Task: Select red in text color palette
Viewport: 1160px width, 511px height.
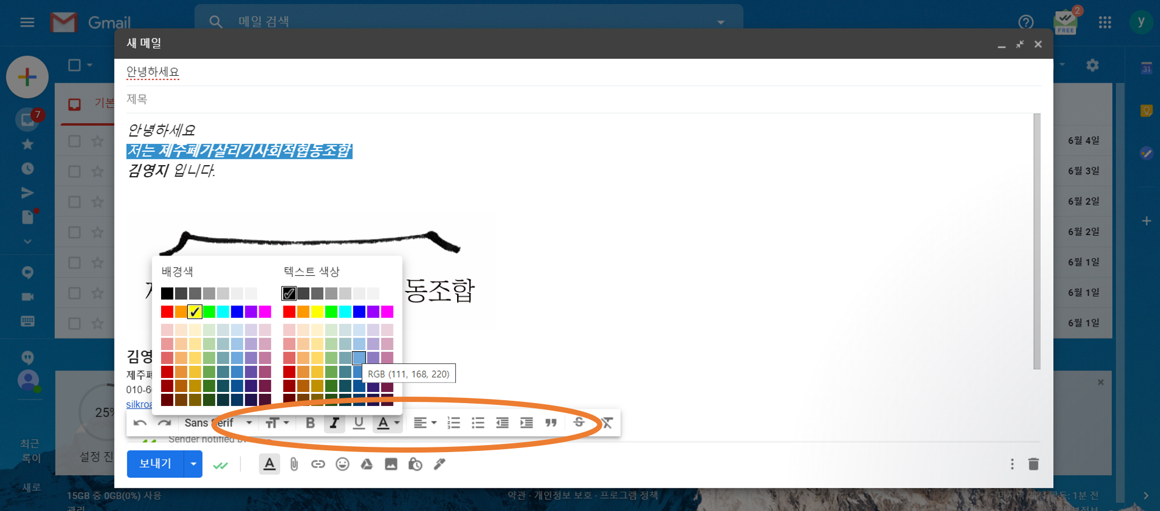Action: (x=289, y=312)
